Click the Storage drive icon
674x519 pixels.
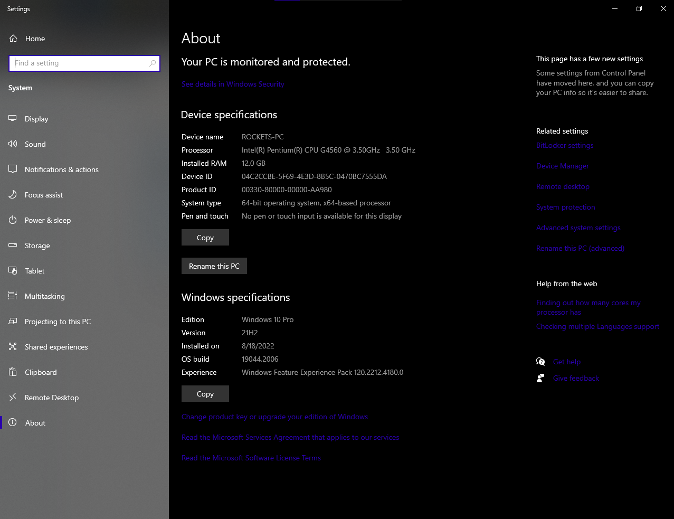(x=13, y=246)
